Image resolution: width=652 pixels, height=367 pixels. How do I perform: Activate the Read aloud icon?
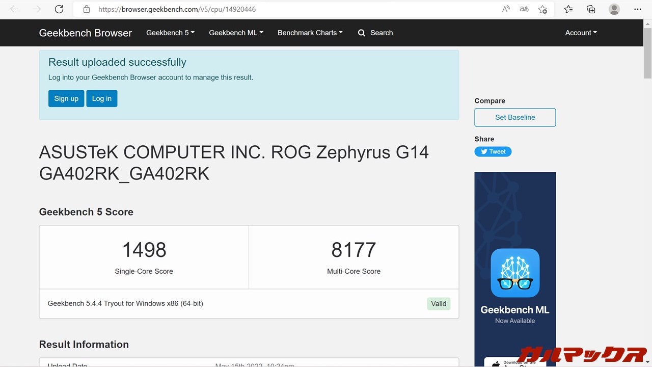[x=505, y=9]
